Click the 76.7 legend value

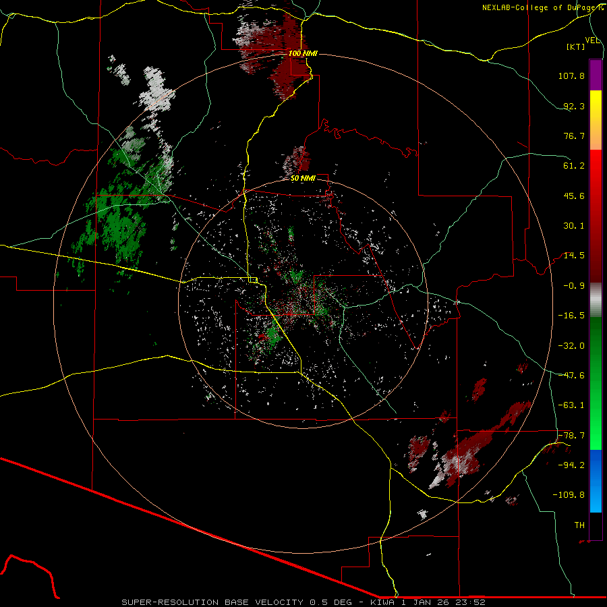574,136
